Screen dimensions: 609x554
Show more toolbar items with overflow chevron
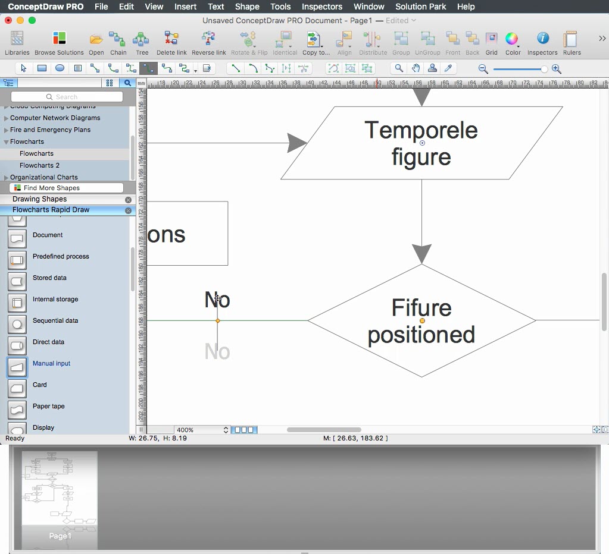point(602,39)
